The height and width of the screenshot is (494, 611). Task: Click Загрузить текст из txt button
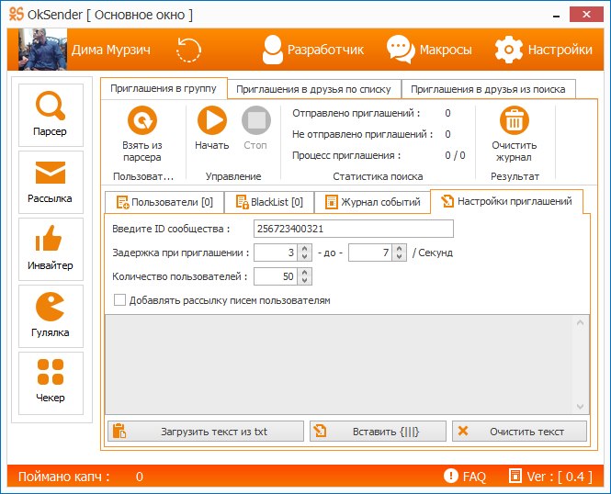[206, 432]
